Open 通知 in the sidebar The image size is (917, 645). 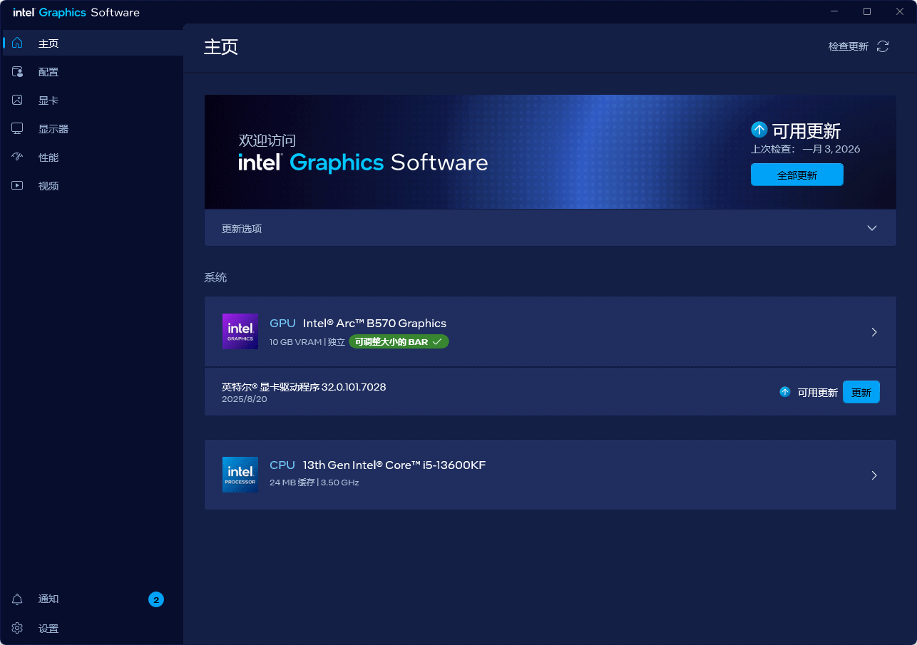(93, 599)
